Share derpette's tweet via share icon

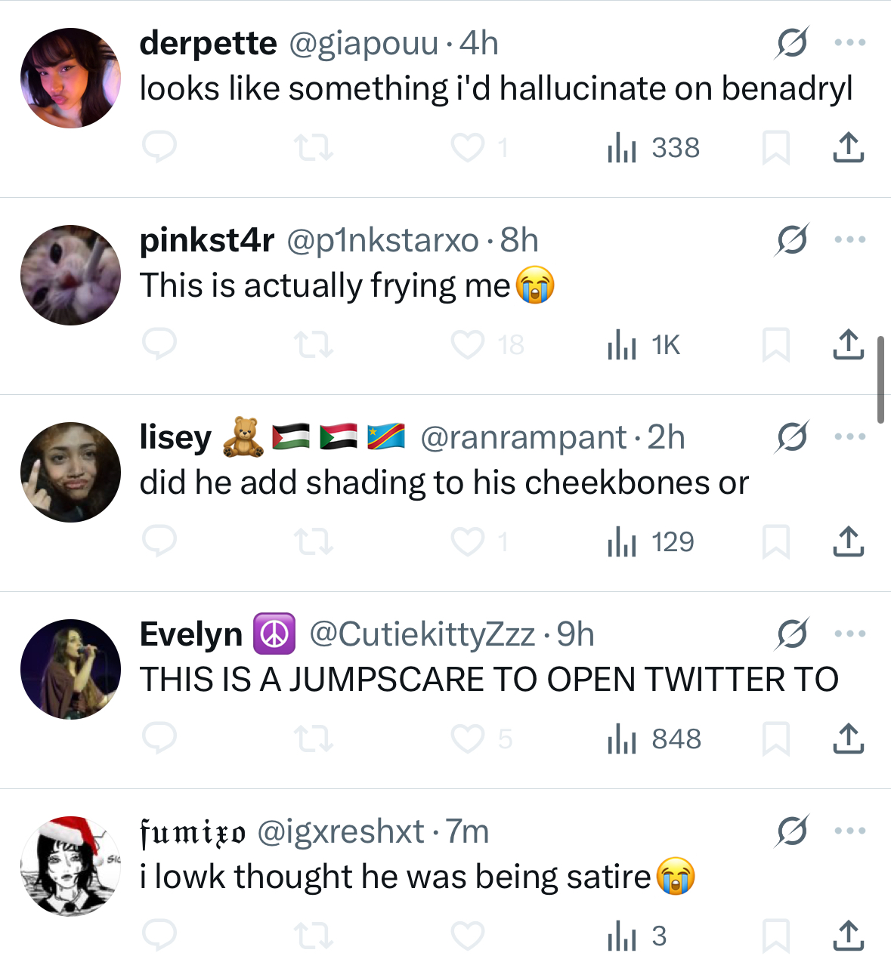tap(849, 147)
